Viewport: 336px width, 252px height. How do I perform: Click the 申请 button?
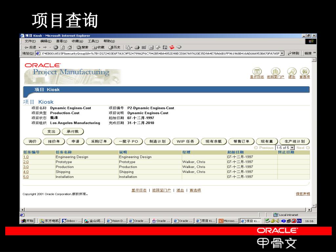[x=75, y=141]
